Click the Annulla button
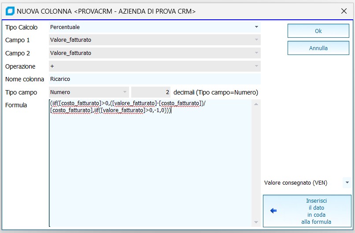 click(318, 48)
